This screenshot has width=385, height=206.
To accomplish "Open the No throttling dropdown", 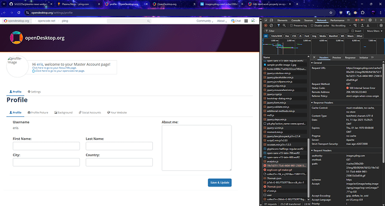I will 341,26.
